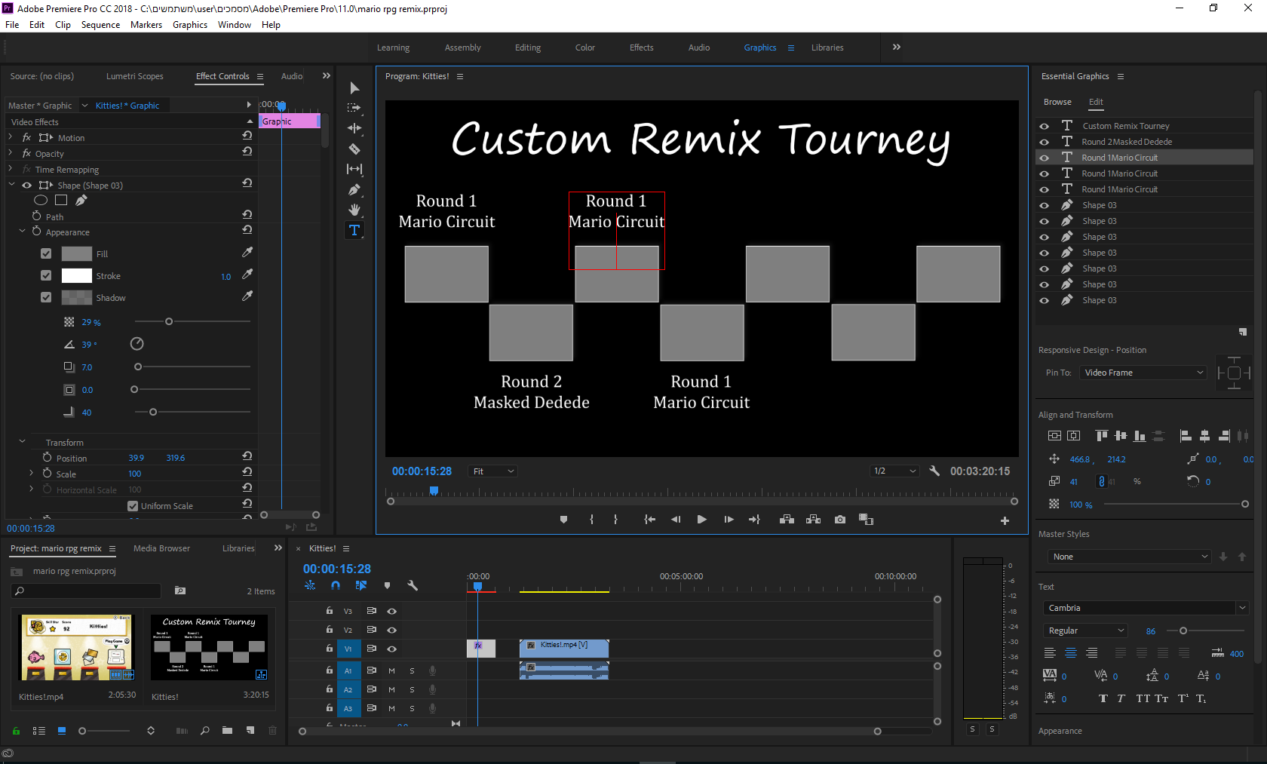The width and height of the screenshot is (1267, 764).
Task: Select the Slip tool
Action: point(354,169)
